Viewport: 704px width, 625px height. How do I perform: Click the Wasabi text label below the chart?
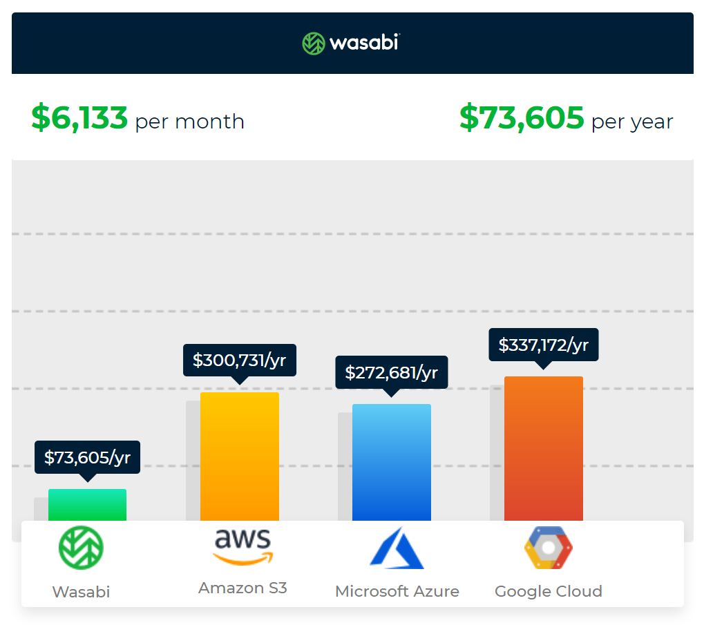tap(81, 592)
